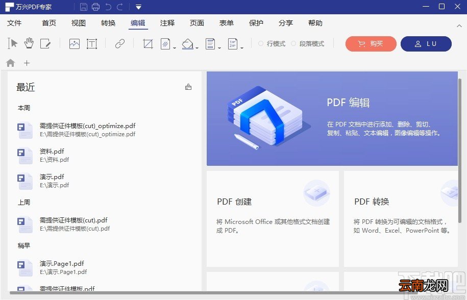Click the save icon in title bar
Screen dimensions: 467x300
pos(84,7)
